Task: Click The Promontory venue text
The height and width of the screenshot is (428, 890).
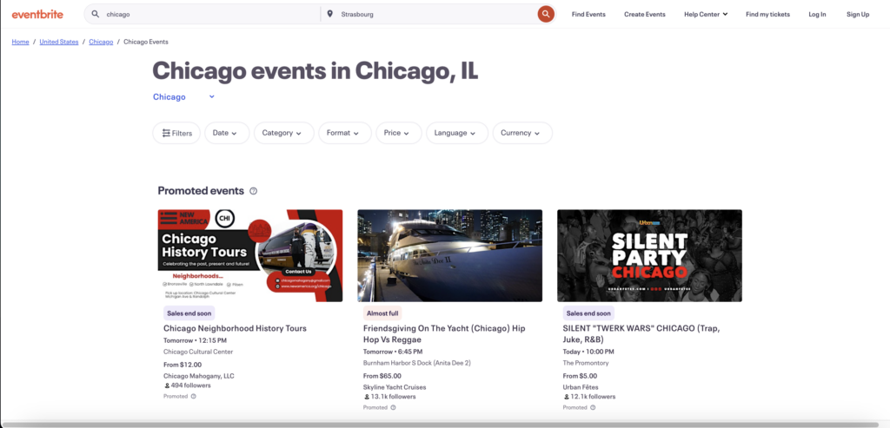Action: click(x=586, y=363)
